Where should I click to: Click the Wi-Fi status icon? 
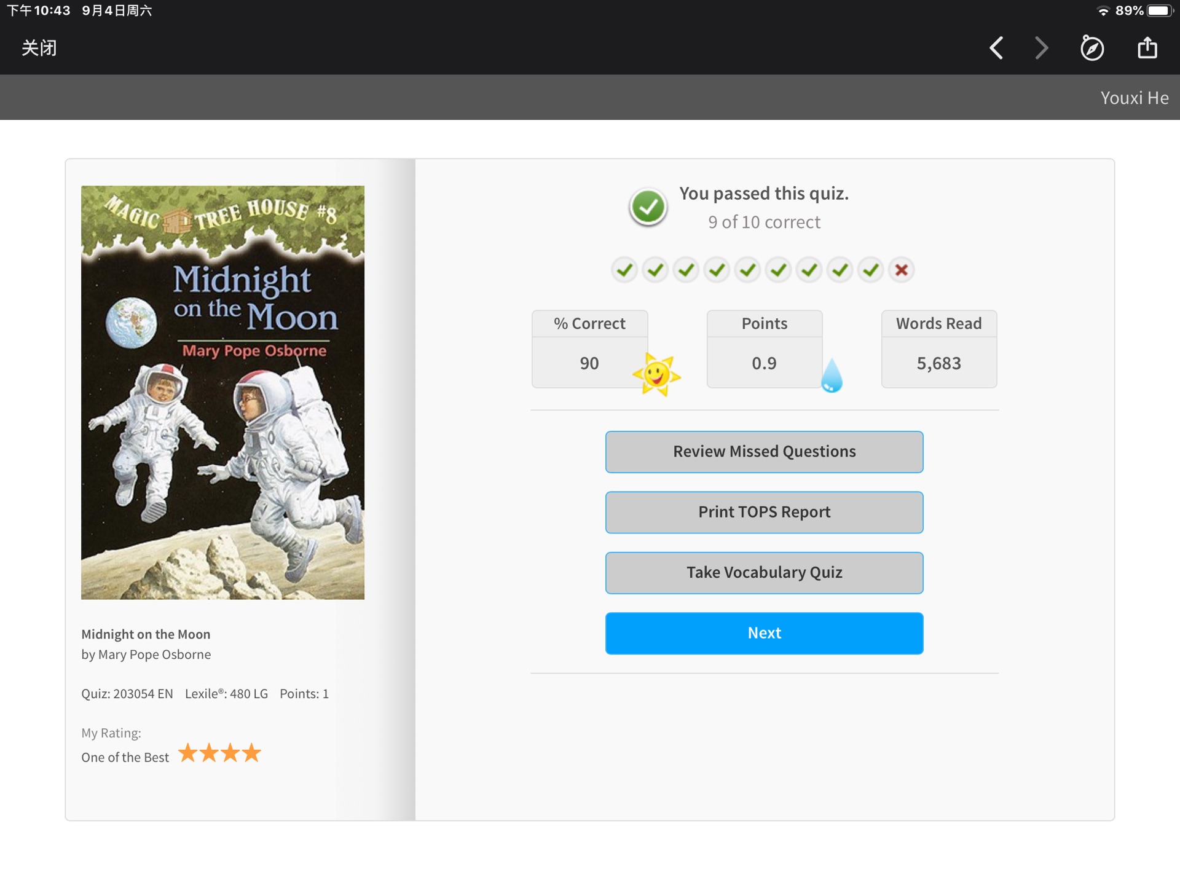click(x=1103, y=10)
